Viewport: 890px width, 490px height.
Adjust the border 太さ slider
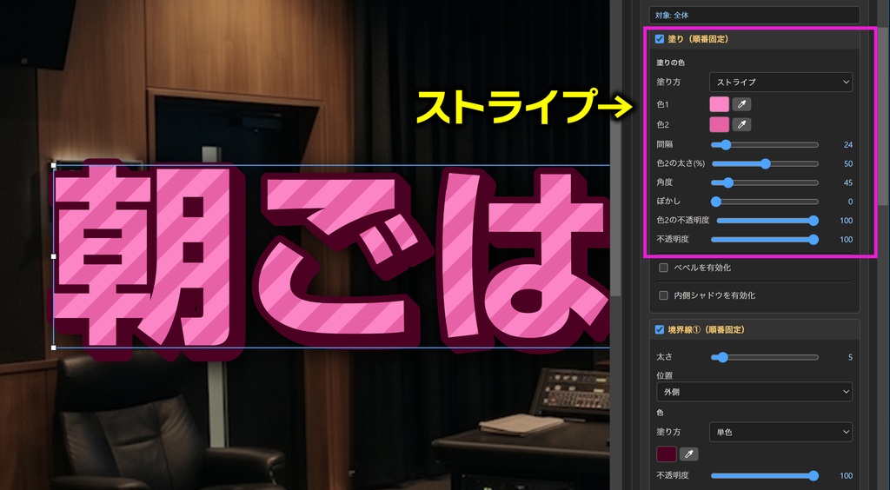point(765,357)
